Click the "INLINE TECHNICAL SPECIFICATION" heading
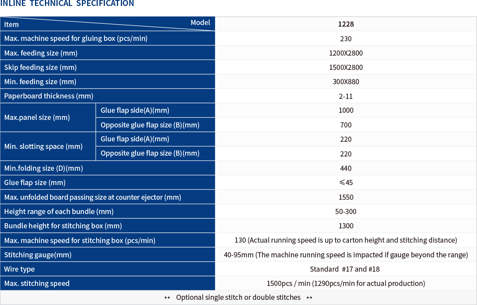 (67, 4)
